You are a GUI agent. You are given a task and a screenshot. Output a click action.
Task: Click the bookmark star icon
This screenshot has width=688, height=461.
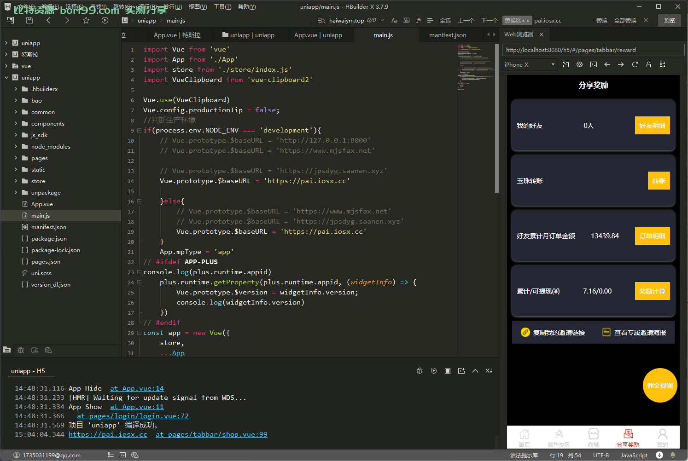pyautogui.click(x=86, y=20)
